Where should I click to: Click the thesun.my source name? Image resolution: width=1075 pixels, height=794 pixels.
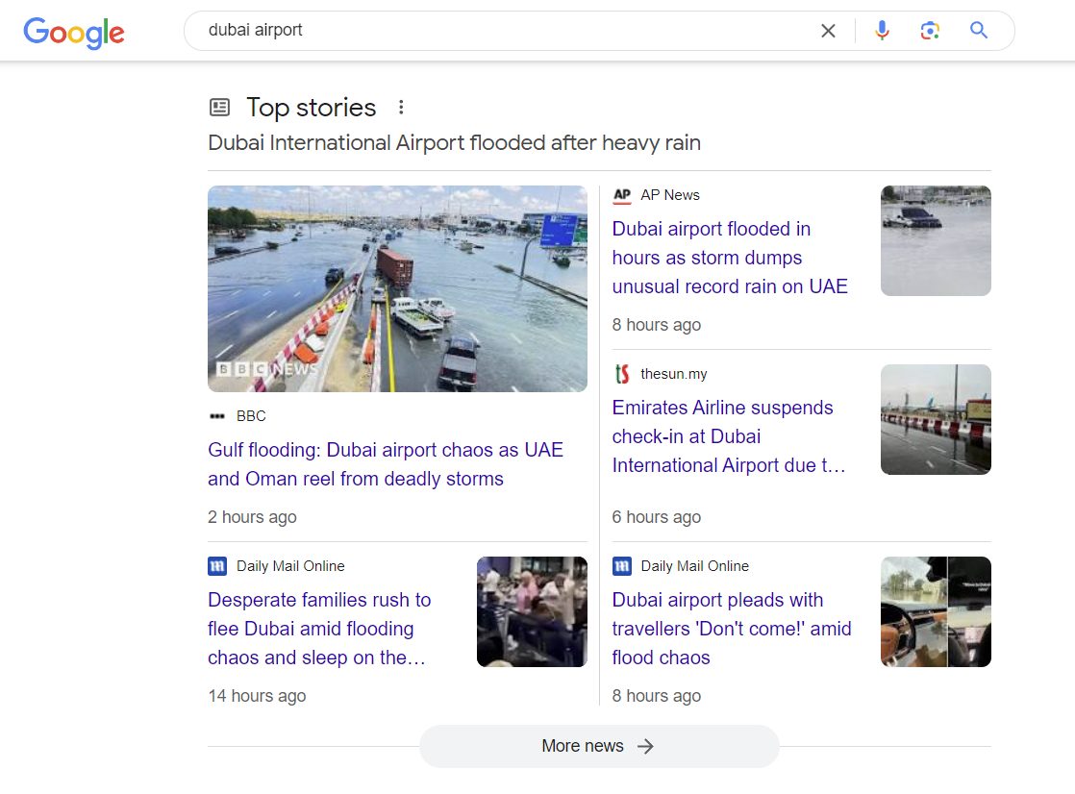[673, 374]
